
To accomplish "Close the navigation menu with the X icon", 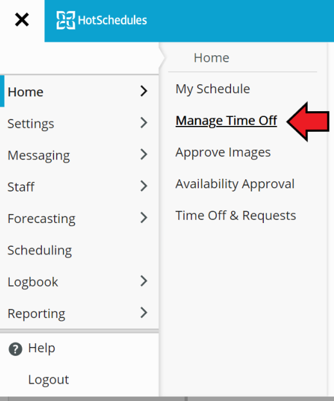I will point(22,20).
